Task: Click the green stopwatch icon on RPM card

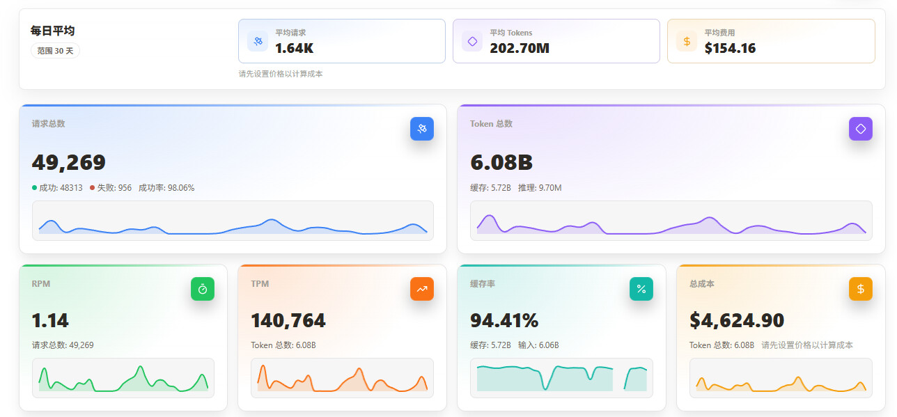Action: (203, 289)
